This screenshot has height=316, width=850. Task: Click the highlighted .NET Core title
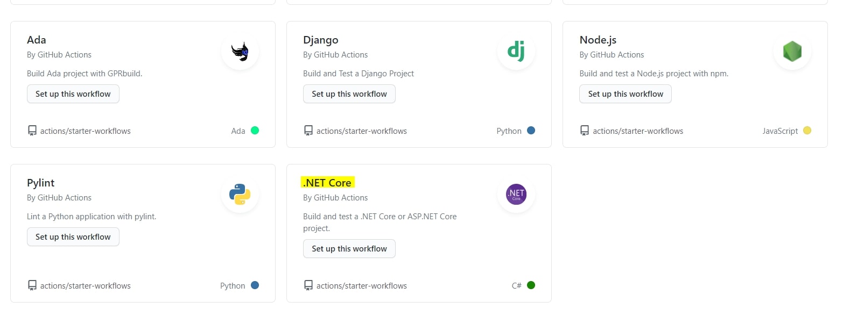(327, 183)
